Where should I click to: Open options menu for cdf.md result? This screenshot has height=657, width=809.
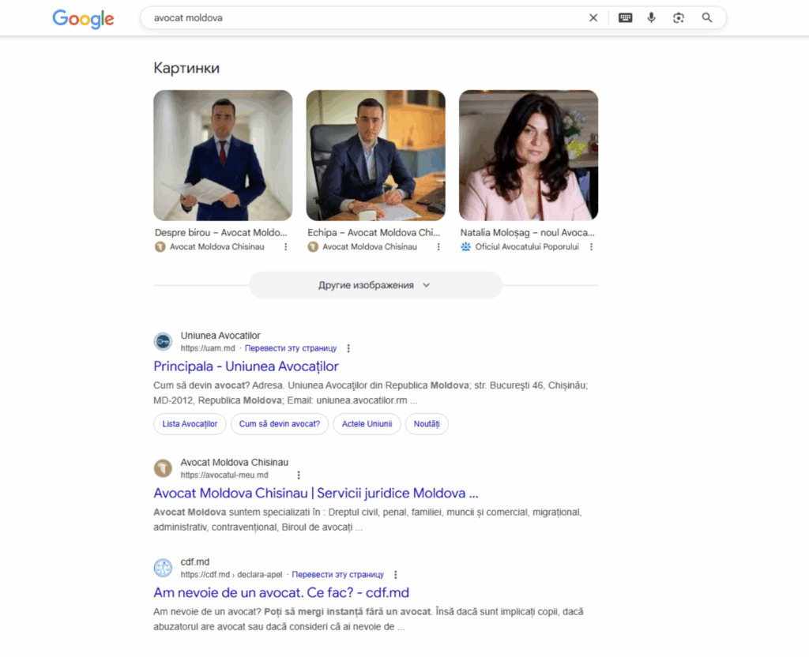pos(396,575)
